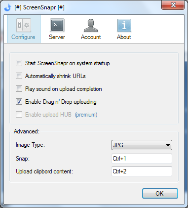Focus the Snap hotkey field
The width and height of the screenshot is (188, 208).
click(142, 159)
